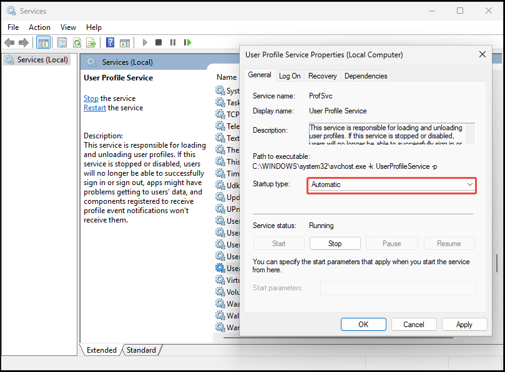505x372 pixels.
Task: Open the Action menu
Action: [x=39, y=27]
